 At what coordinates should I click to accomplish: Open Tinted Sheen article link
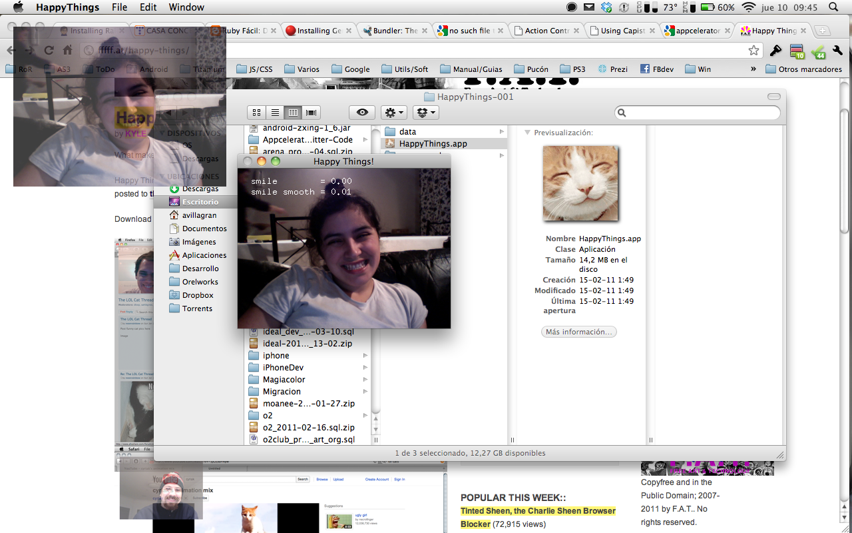pyautogui.click(x=538, y=517)
